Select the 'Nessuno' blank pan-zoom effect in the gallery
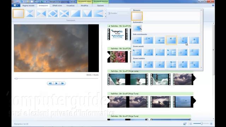This screenshot has width=226, height=127. (x=137, y=16)
